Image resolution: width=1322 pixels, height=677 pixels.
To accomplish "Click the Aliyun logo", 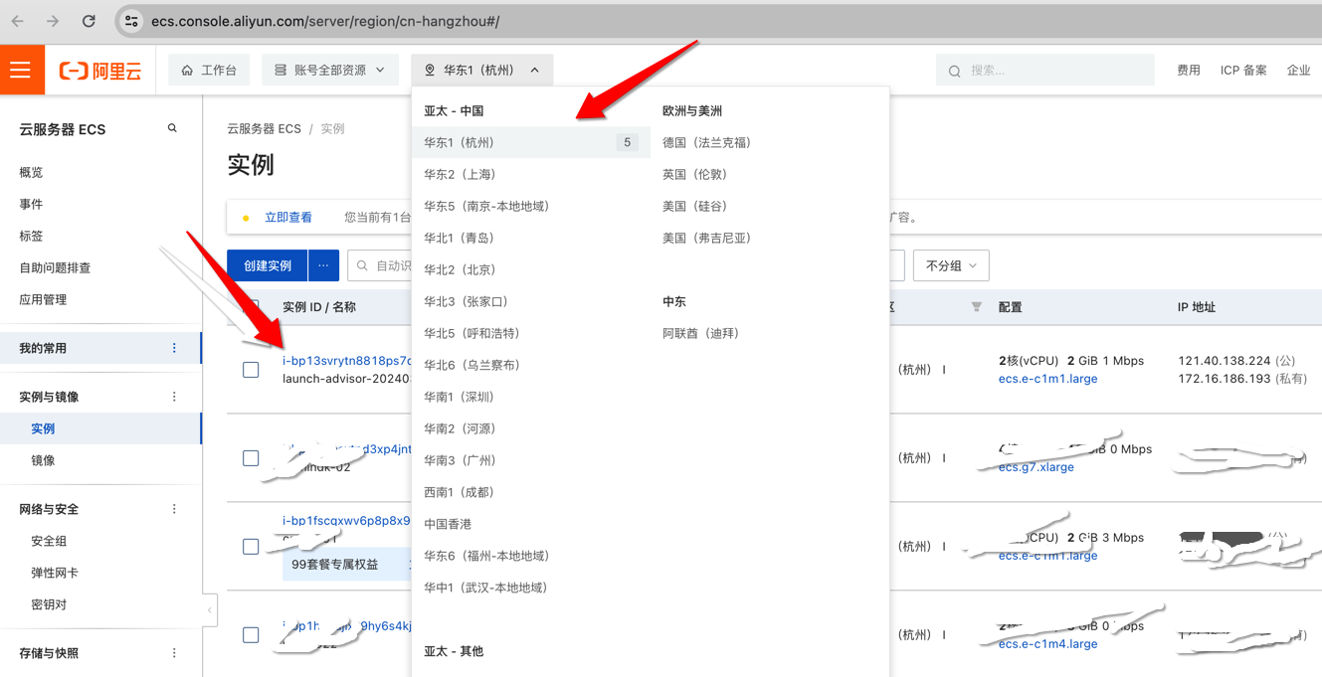I will tap(100, 71).
